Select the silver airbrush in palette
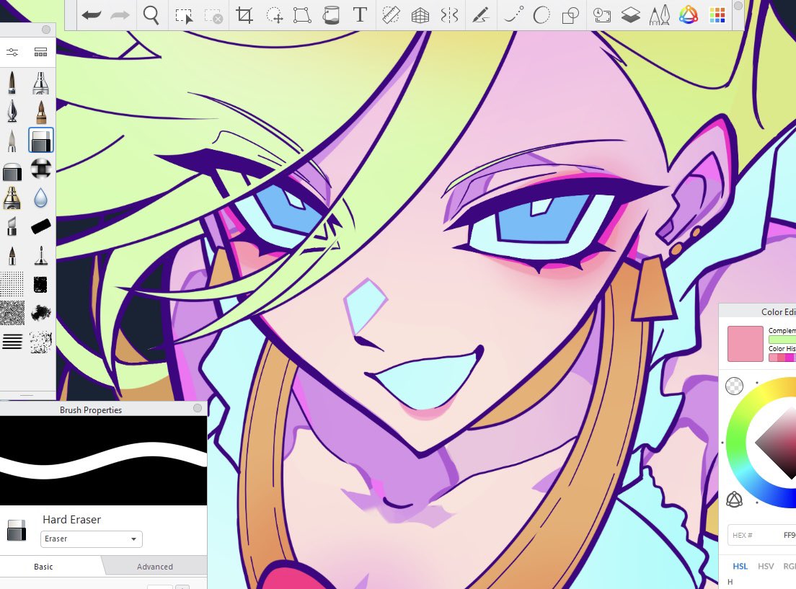The height and width of the screenshot is (589, 796). 40,83
